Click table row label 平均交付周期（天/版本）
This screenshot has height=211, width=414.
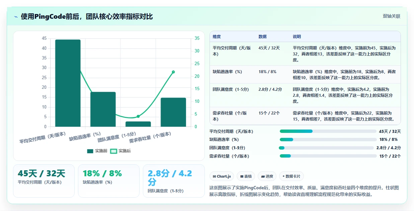232,51
